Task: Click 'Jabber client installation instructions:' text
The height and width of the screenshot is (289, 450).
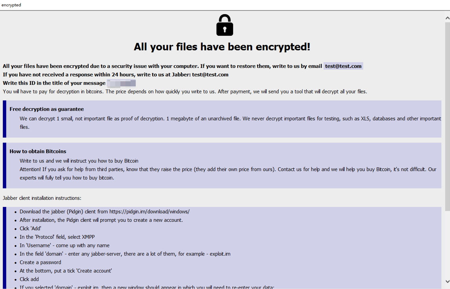Action: (x=42, y=198)
